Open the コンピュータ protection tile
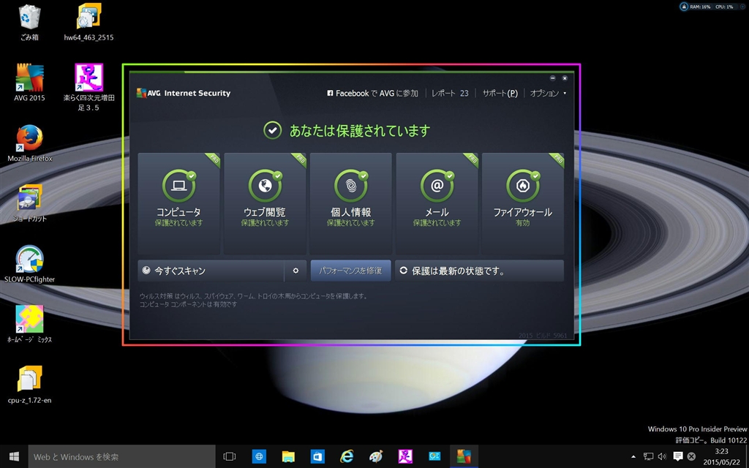This screenshot has width=749, height=468. click(178, 203)
